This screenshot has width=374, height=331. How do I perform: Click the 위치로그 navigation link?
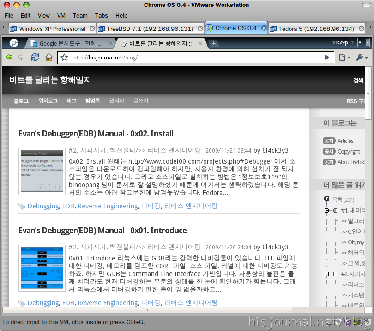coord(48,100)
